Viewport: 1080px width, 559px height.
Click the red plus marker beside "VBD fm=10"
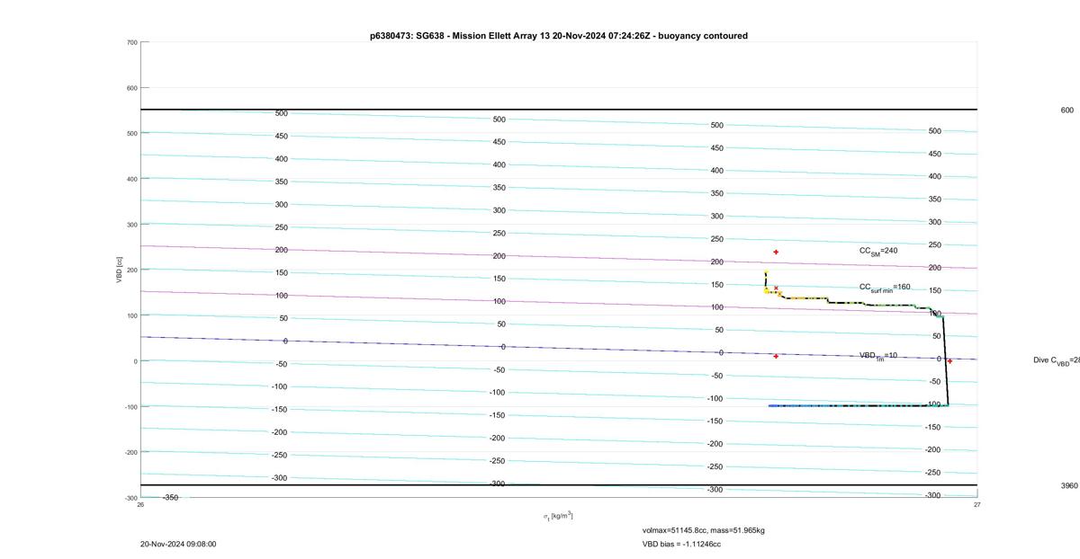point(776,356)
